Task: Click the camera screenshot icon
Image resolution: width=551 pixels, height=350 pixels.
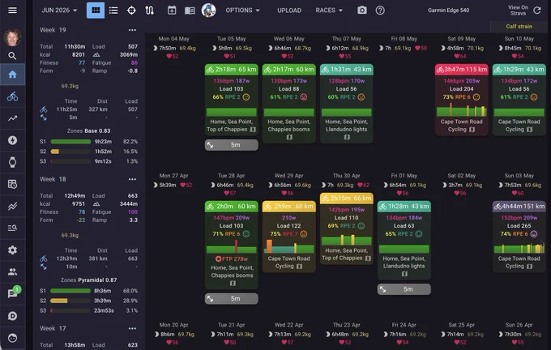Action: click(x=362, y=11)
